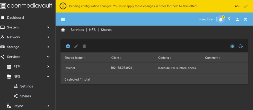Click the NFS network folder icon
Viewport: 253px width, 110px height.
(x=9, y=76)
